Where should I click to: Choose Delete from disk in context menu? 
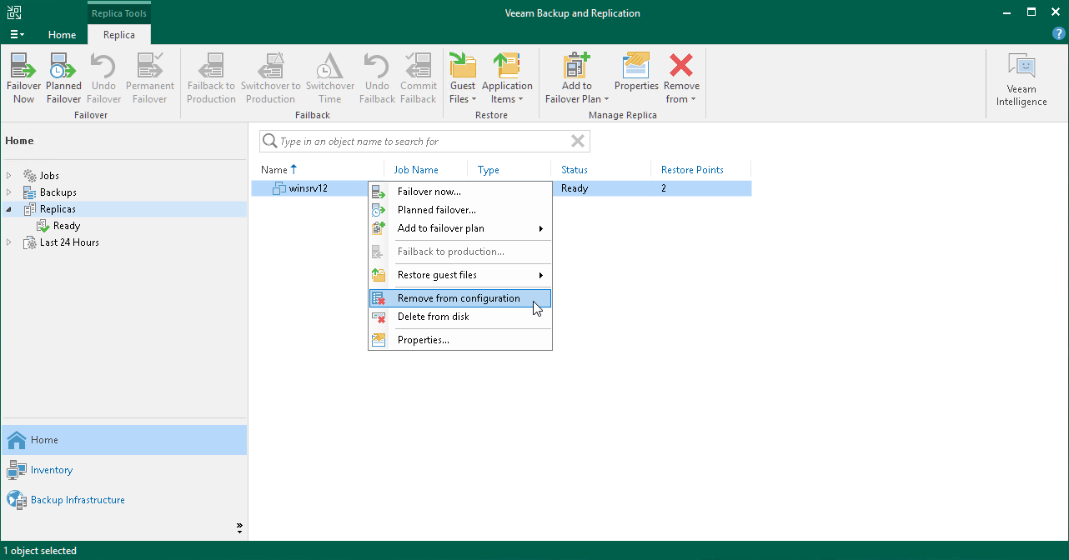coord(460,317)
